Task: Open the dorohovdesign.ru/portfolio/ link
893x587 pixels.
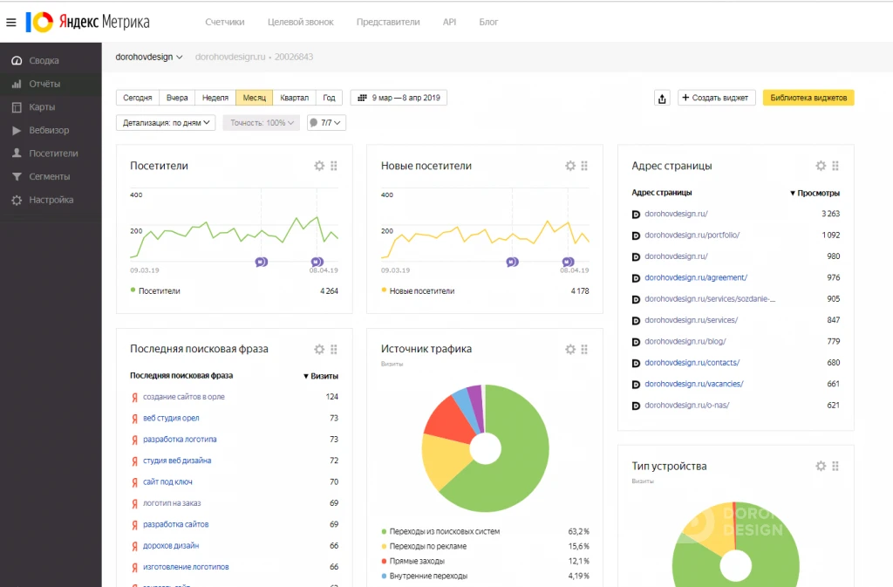Action: coord(692,235)
